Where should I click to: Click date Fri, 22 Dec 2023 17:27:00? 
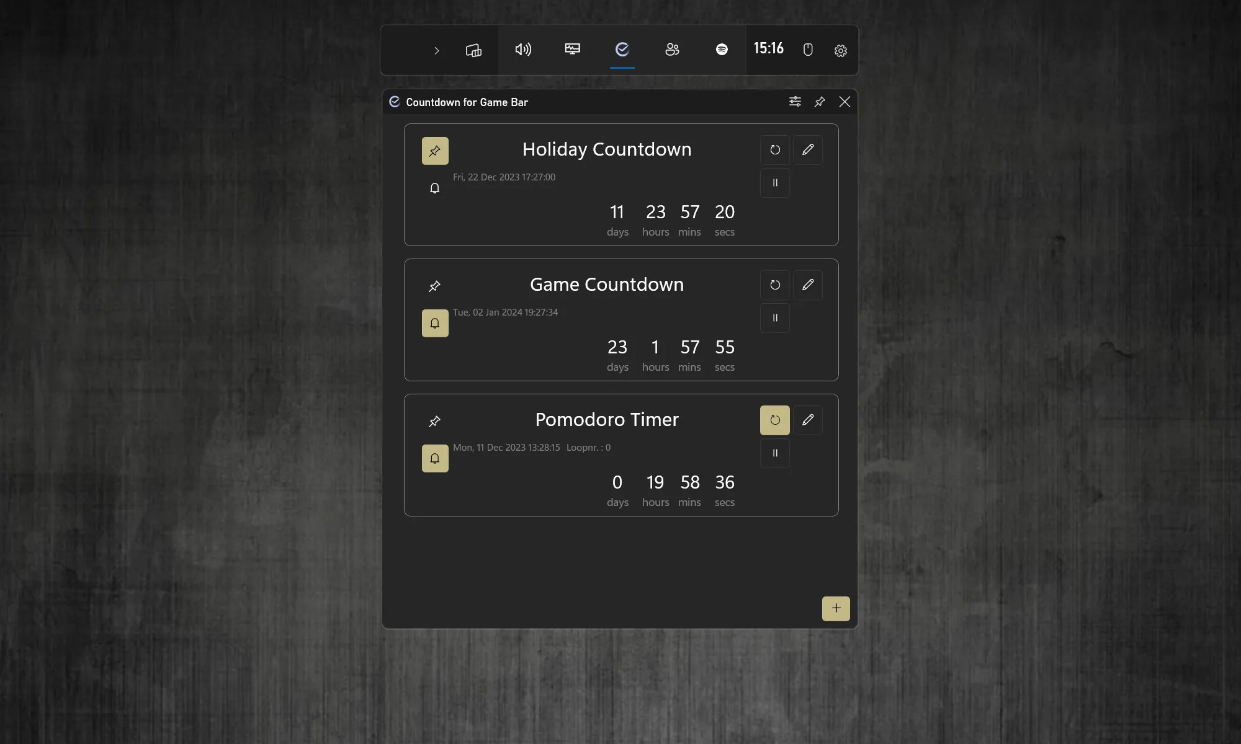point(504,177)
